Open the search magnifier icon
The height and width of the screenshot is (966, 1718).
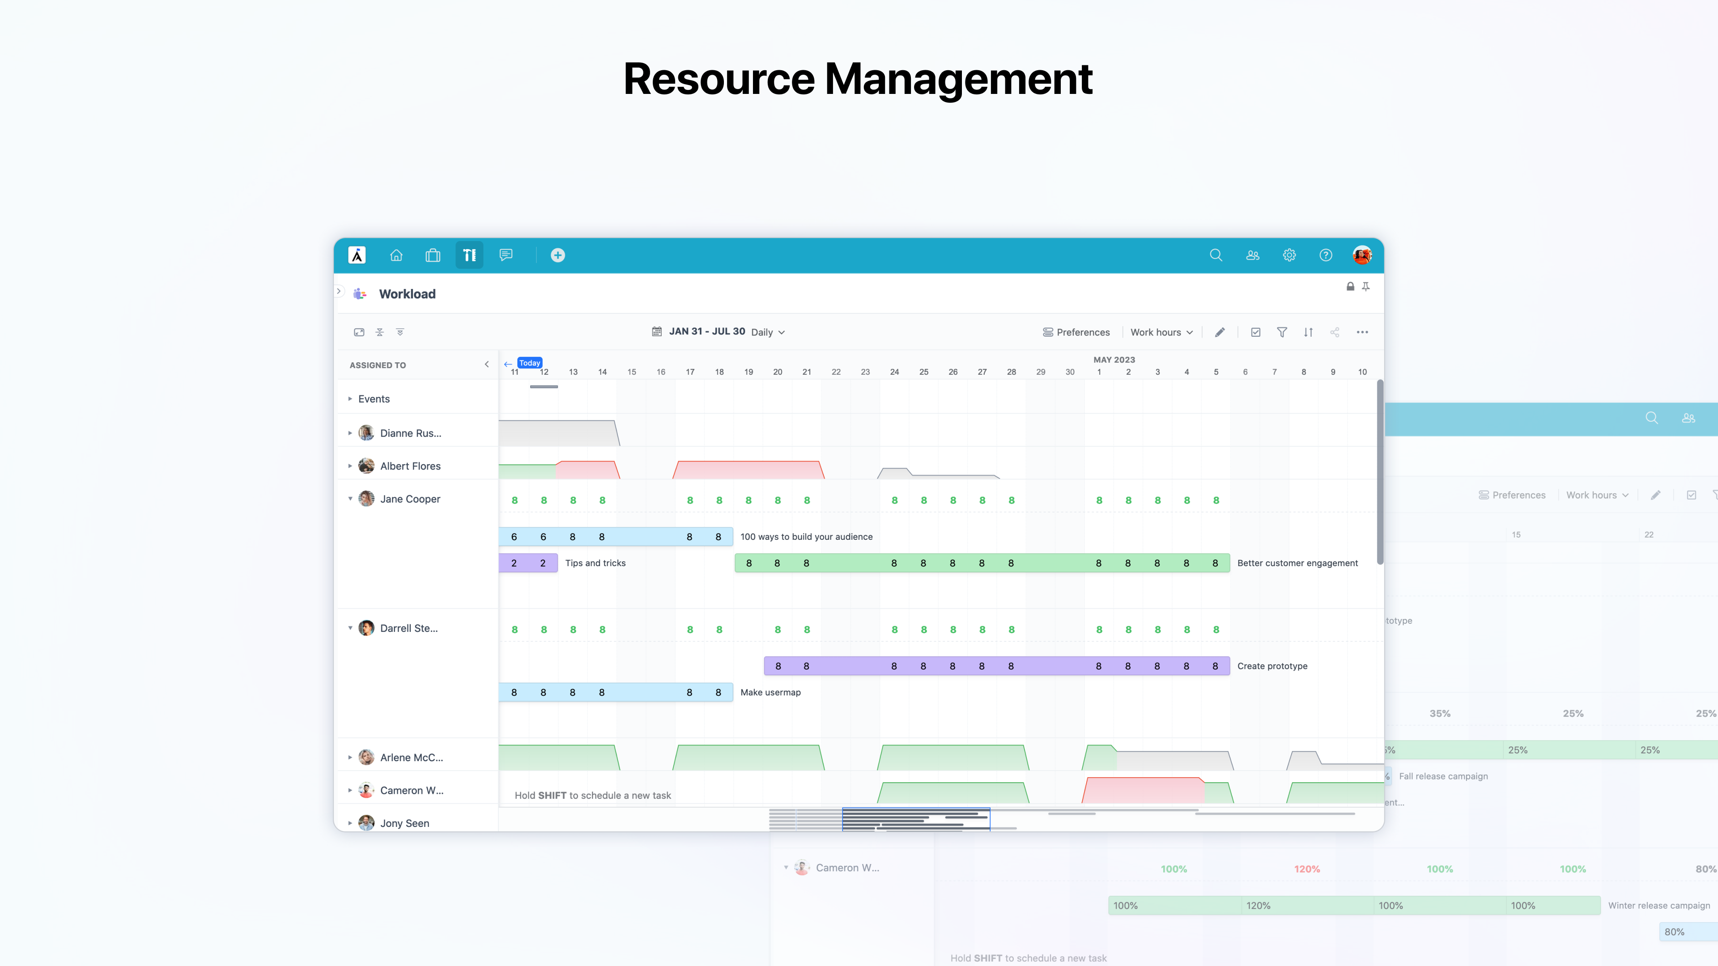[1216, 255]
